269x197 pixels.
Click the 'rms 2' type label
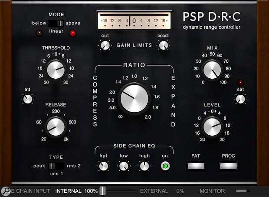(x=74, y=166)
